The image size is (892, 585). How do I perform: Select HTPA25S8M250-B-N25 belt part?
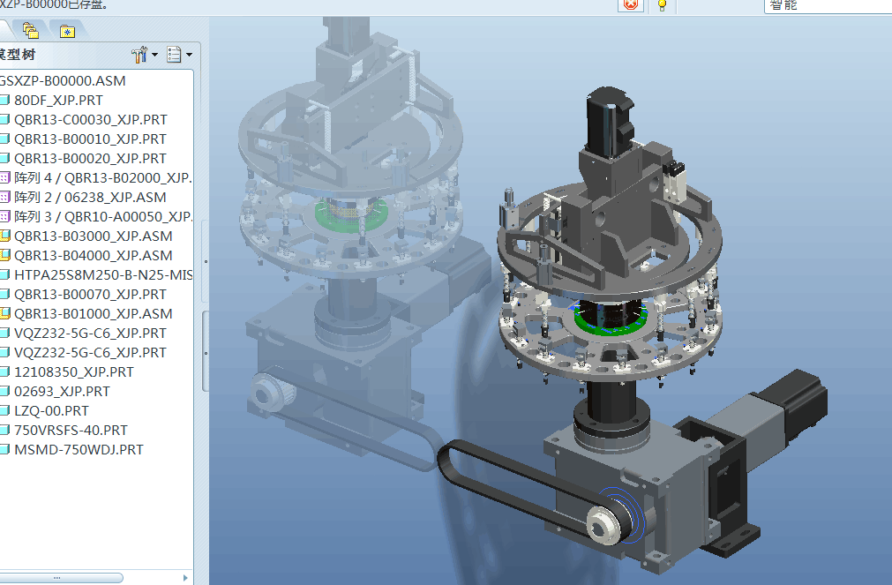[103, 275]
